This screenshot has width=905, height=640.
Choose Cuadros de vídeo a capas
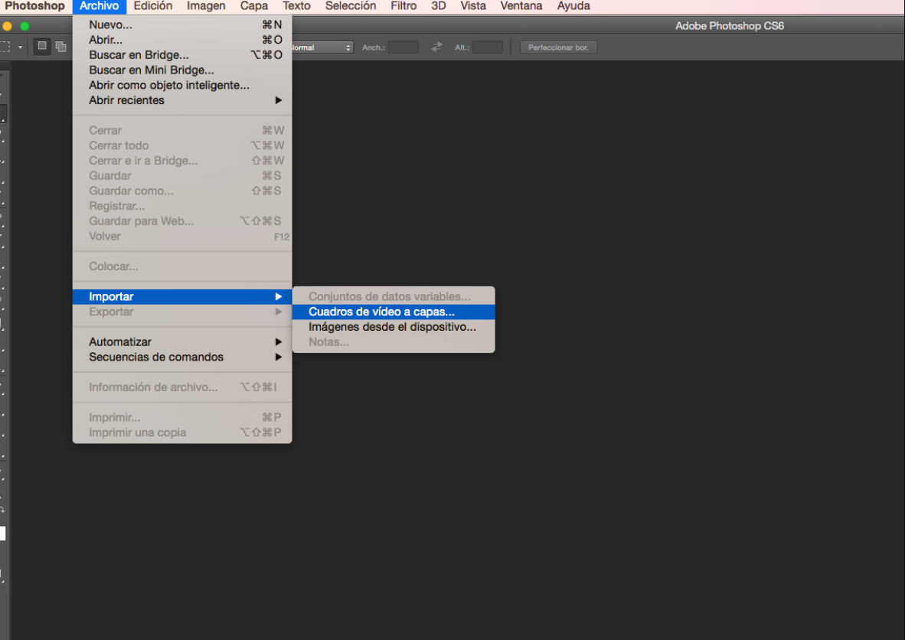coord(381,312)
